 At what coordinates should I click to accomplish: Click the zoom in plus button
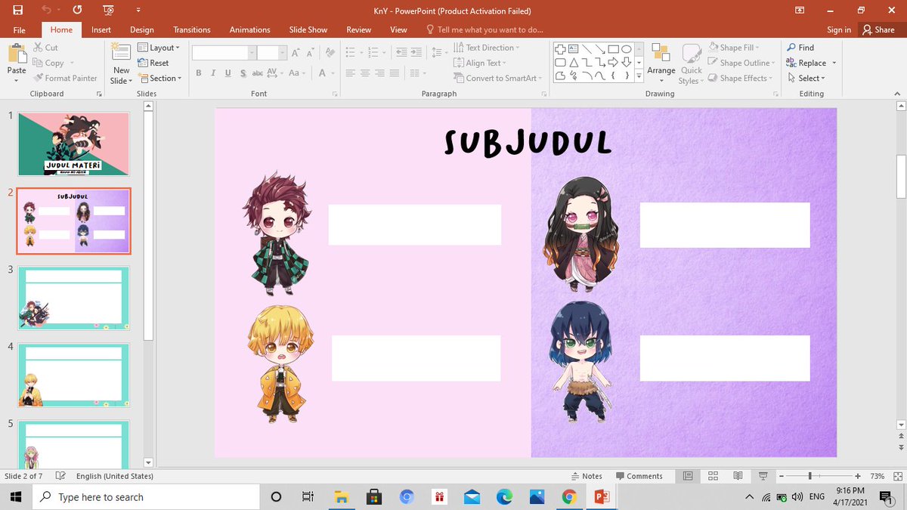[x=858, y=476]
